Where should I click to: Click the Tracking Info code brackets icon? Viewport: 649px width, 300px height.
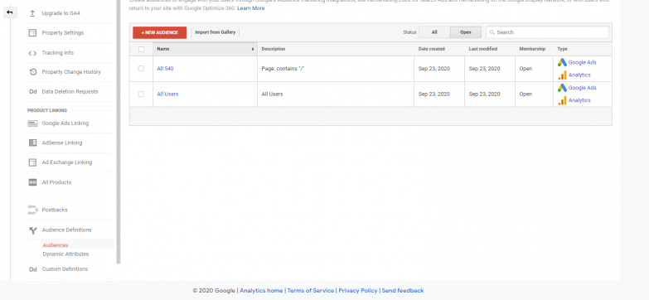[x=32, y=53]
